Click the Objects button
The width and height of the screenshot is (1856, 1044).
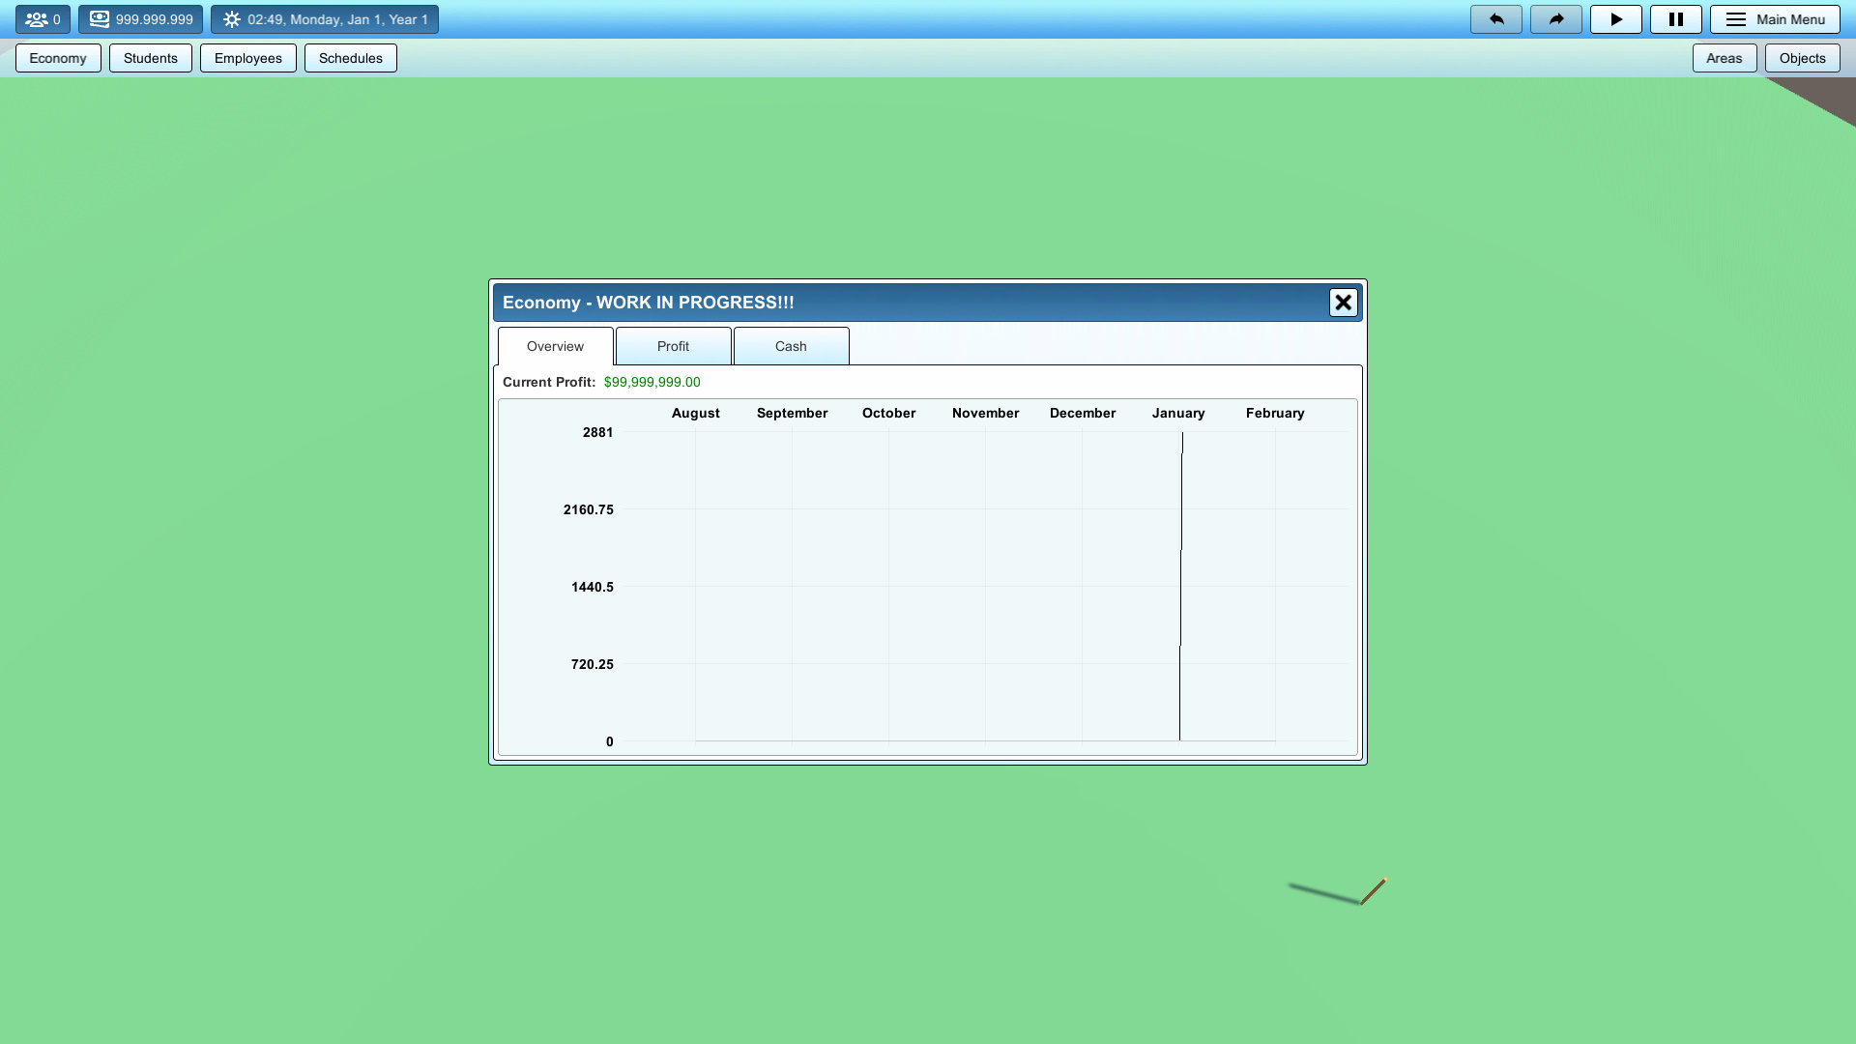pyautogui.click(x=1802, y=58)
